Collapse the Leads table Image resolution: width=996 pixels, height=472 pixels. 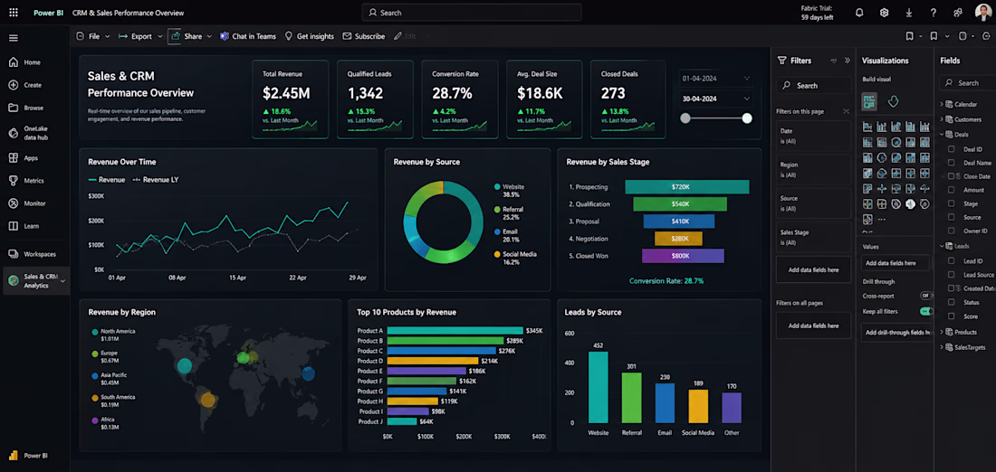(x=942, y=246)
